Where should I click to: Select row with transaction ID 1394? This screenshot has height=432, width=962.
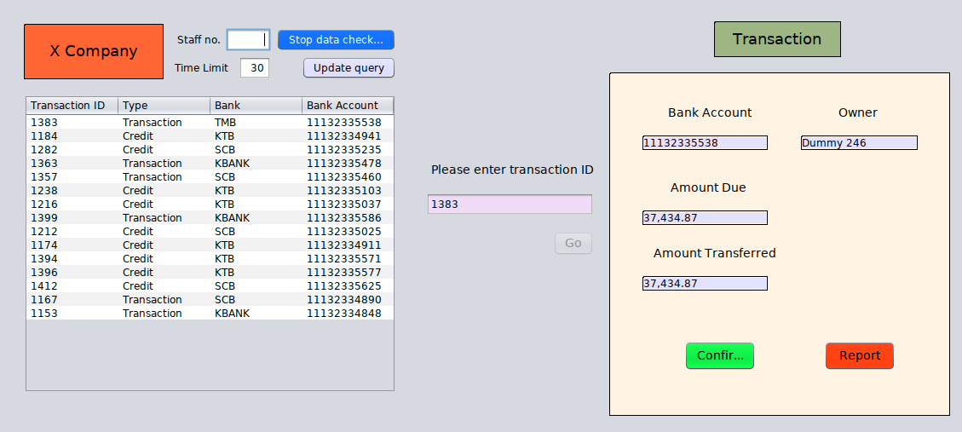pyautogui.click(x=210, y=259)
